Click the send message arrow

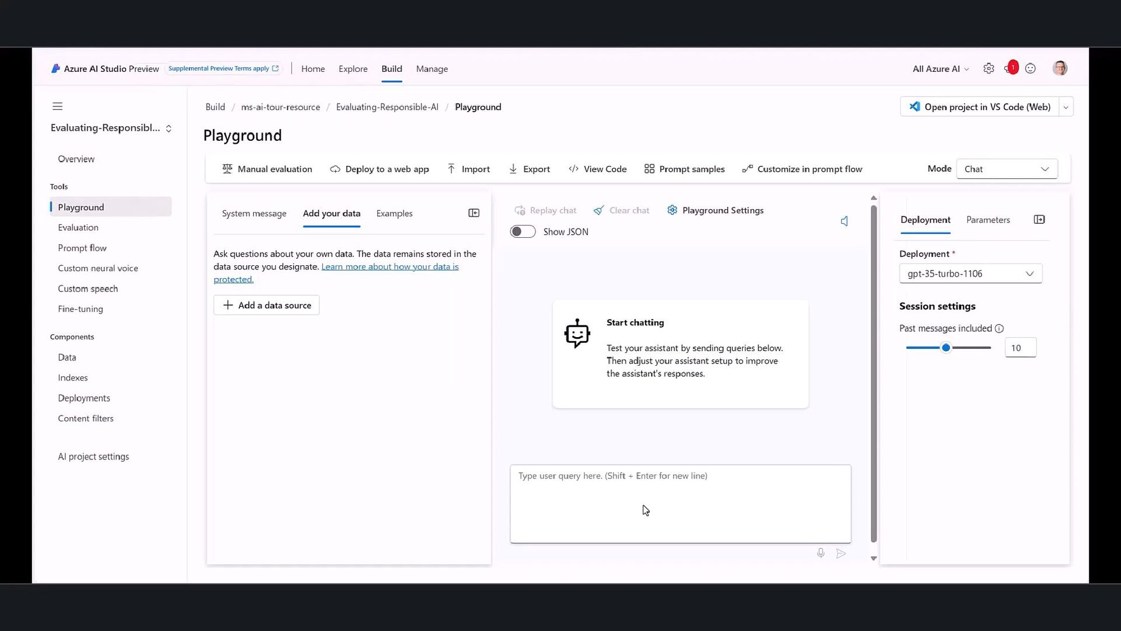point(841,553)
